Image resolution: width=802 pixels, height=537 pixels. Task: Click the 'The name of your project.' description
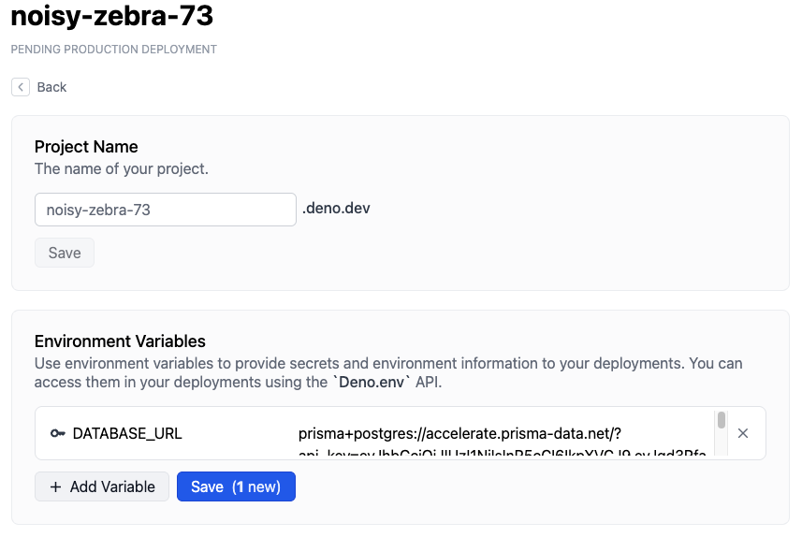(x=122, y=169)
